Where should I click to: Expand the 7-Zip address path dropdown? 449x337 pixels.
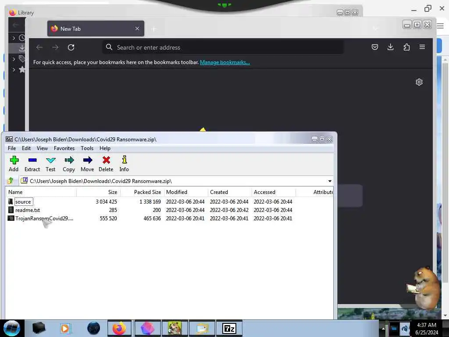(x=330, y=181)
